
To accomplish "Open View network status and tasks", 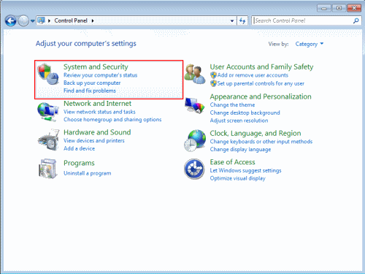I will (99, 112).
